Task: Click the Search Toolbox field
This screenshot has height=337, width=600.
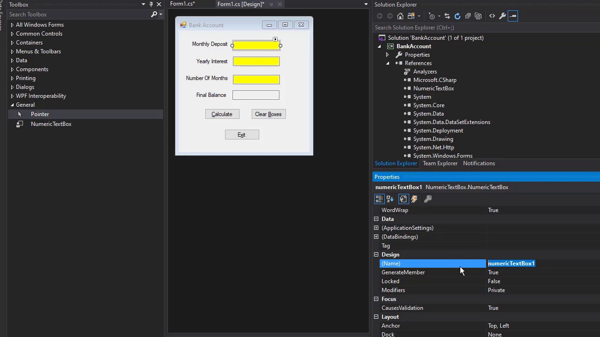Action: [x=79, y=15]
